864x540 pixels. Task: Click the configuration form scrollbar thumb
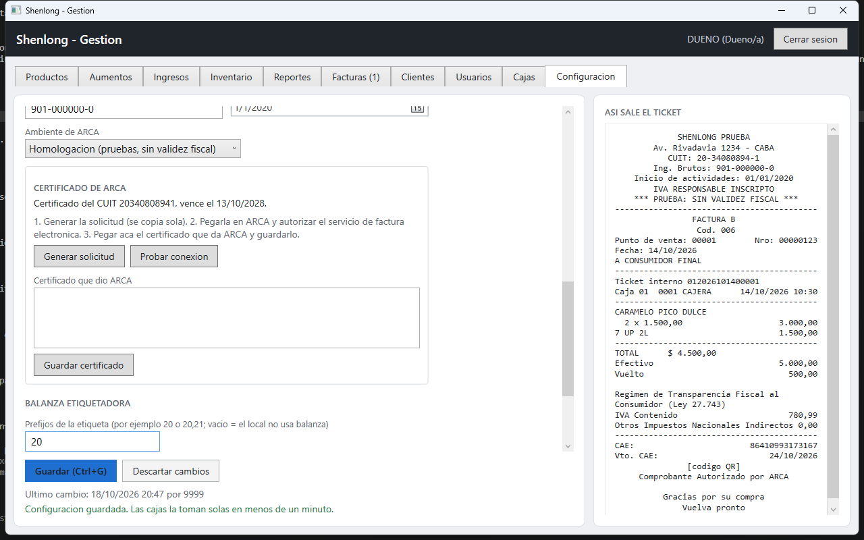[568, 339]
